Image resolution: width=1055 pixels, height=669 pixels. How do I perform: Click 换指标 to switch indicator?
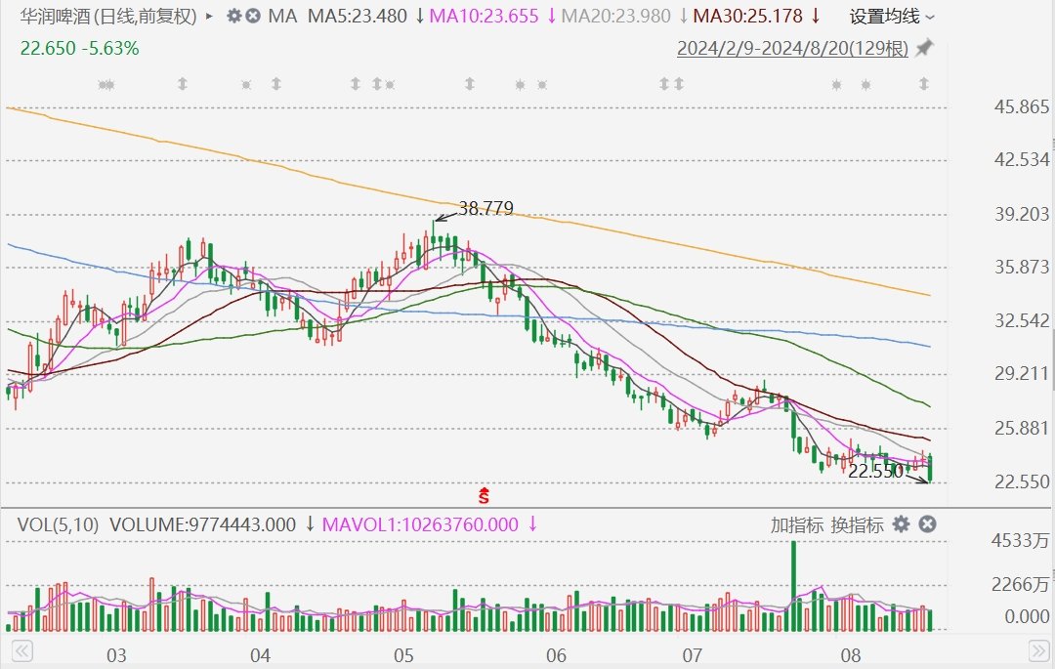tap(857, 524)
